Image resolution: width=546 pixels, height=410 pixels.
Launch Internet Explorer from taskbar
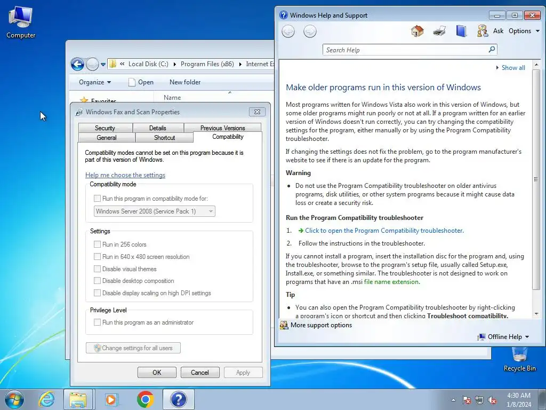point(47,399)
